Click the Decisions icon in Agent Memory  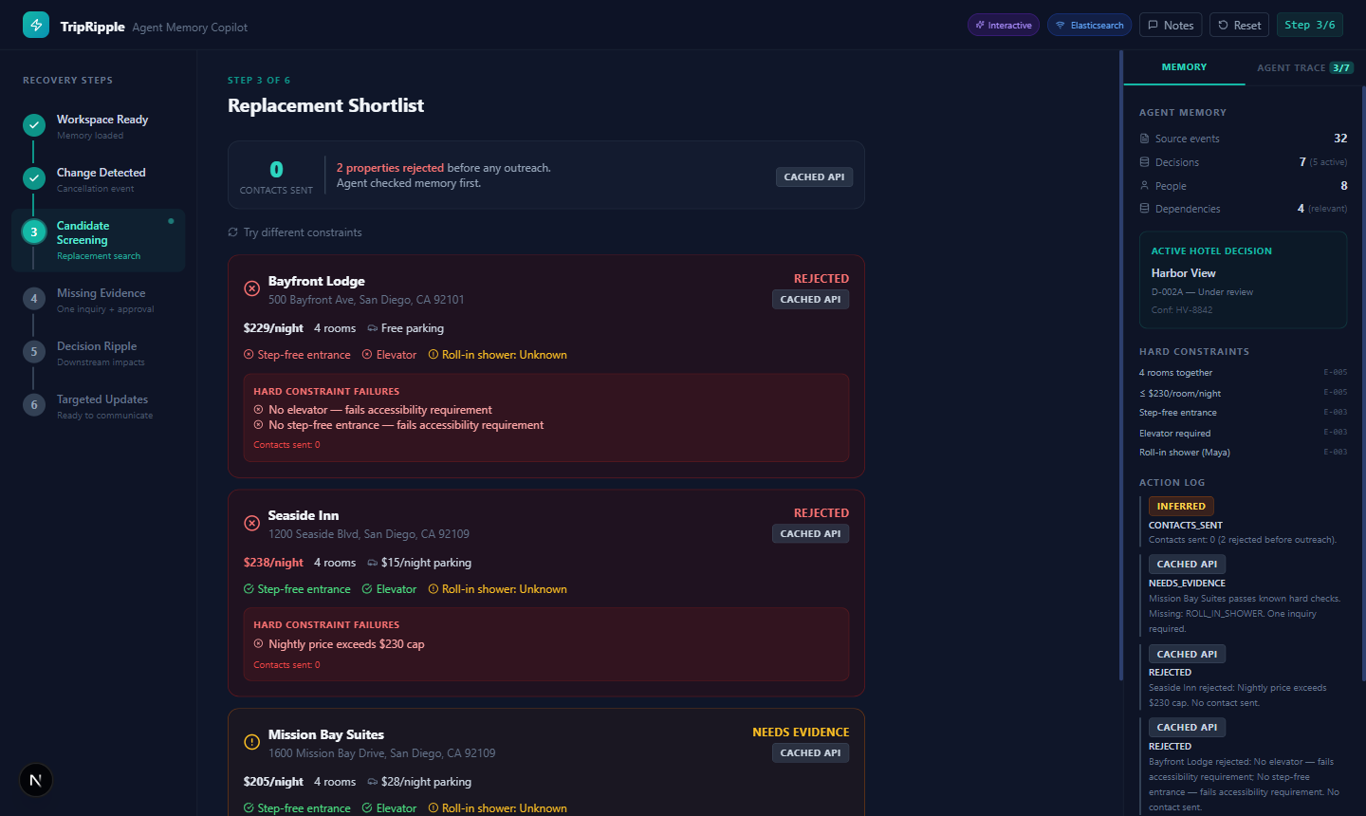click(1144, 162)
